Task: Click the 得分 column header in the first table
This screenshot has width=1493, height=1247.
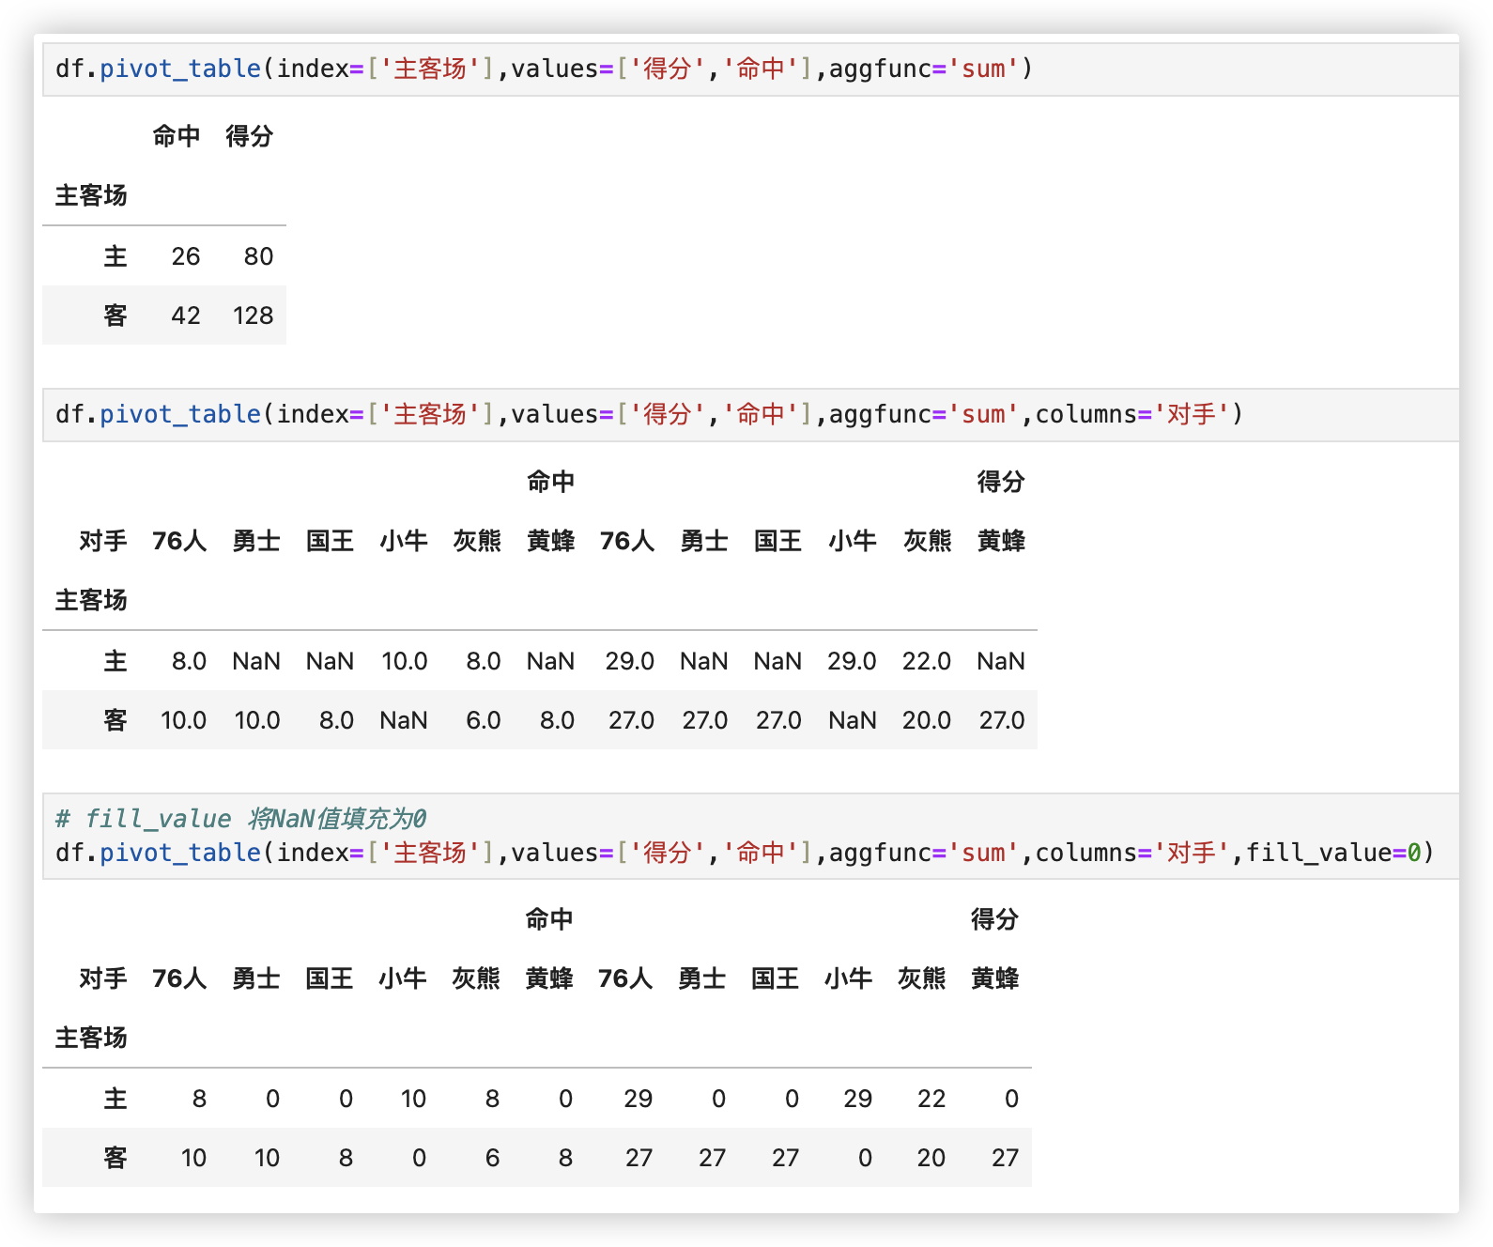Action: pyautogui.click(x=249, y=136)
